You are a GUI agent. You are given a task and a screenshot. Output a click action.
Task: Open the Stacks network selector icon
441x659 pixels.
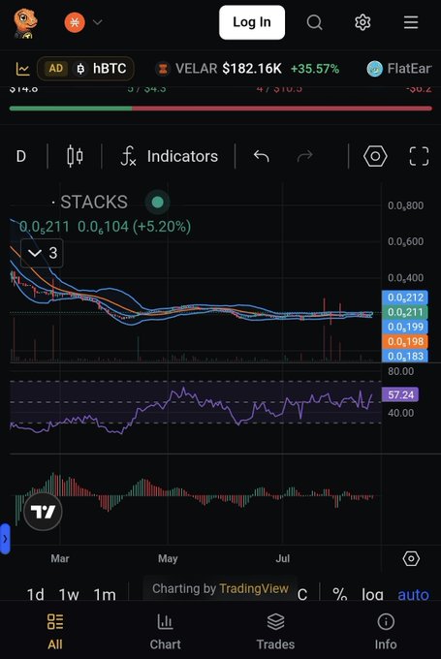(75, 22)
